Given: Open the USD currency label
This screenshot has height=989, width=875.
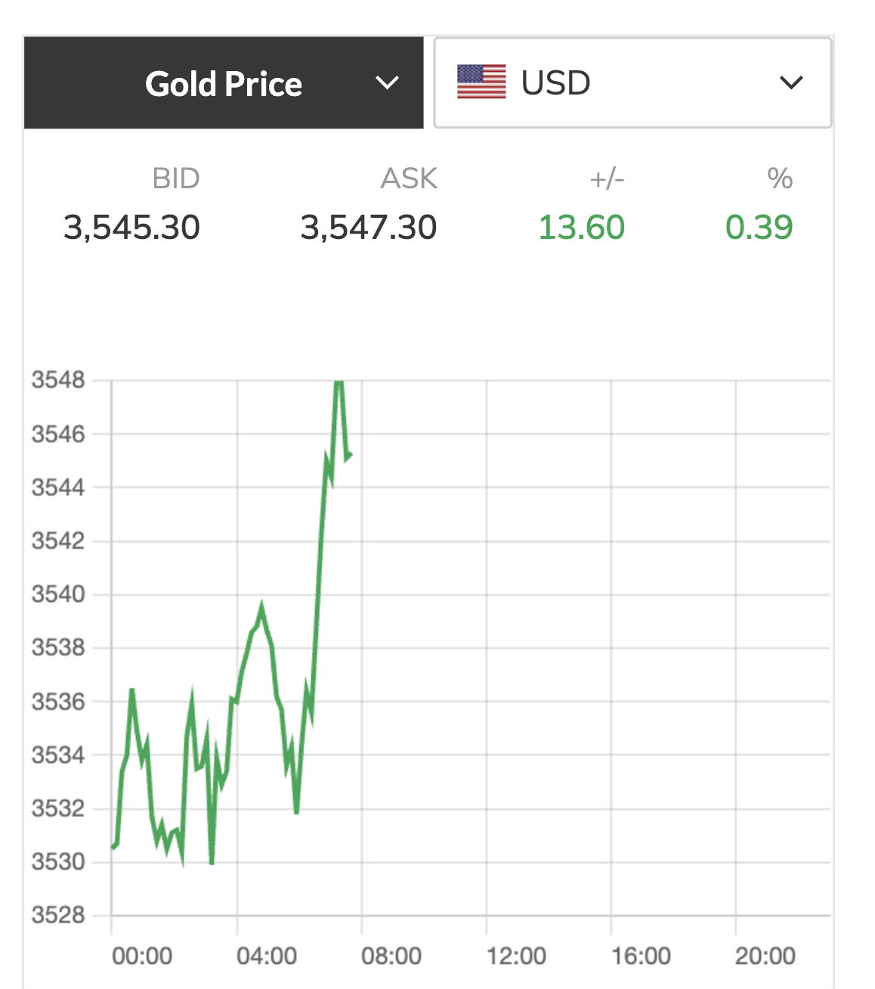Looking at the screenshot, I should 555,83.
